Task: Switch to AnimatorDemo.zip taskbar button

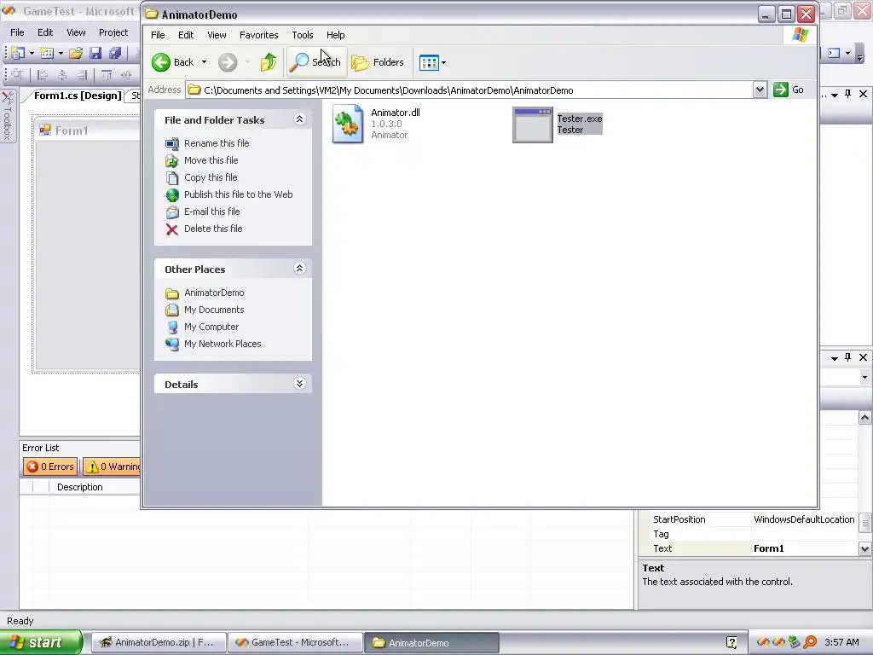Action: (158, 643)
